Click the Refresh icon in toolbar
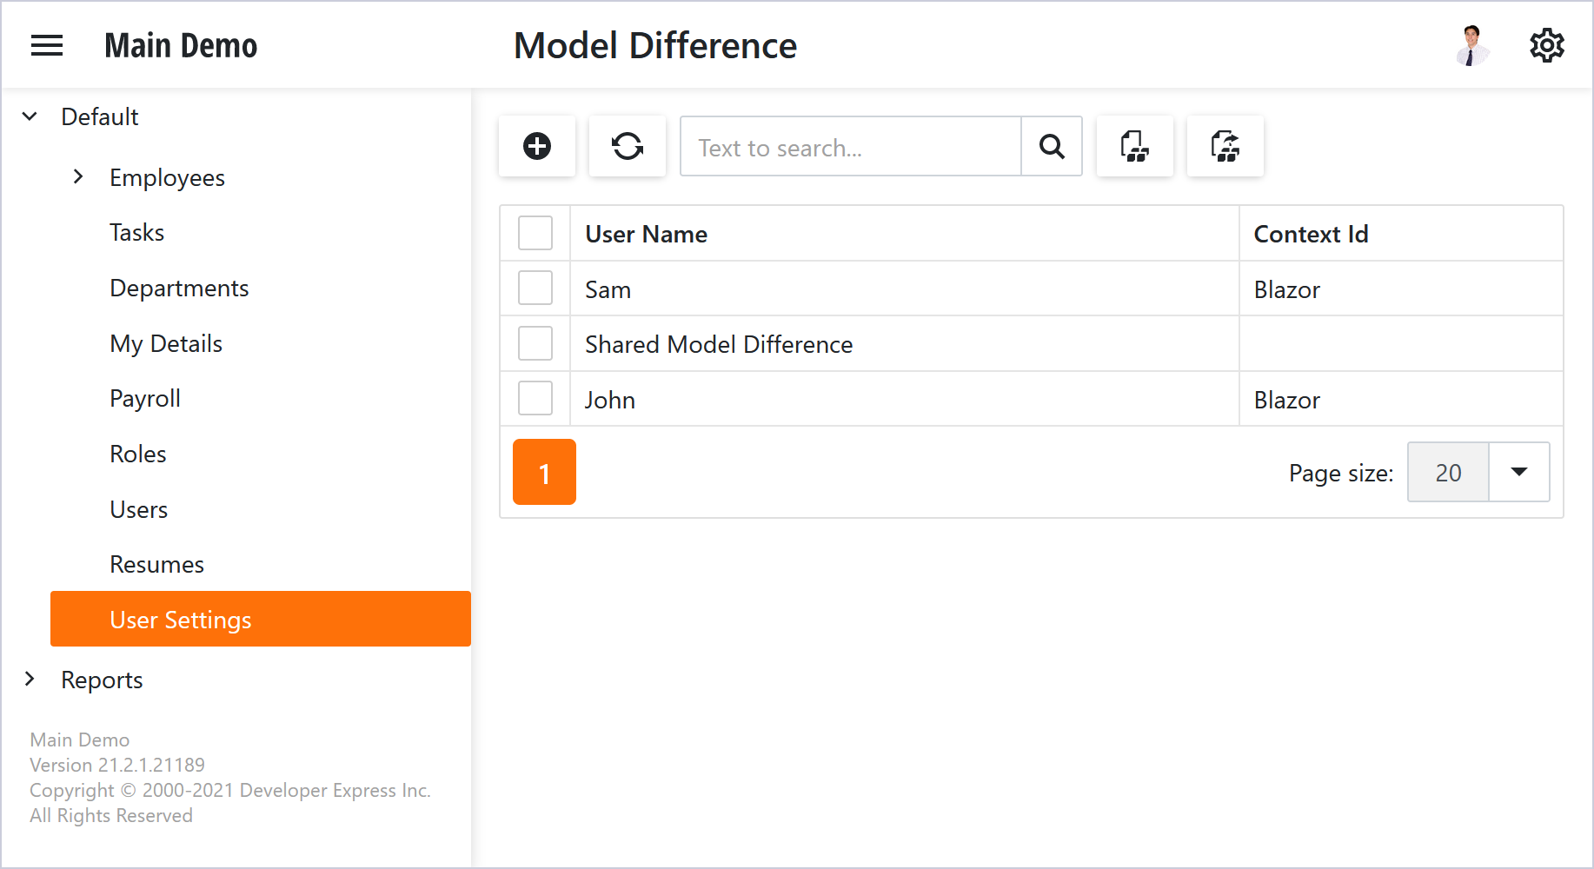 [627, 146]
